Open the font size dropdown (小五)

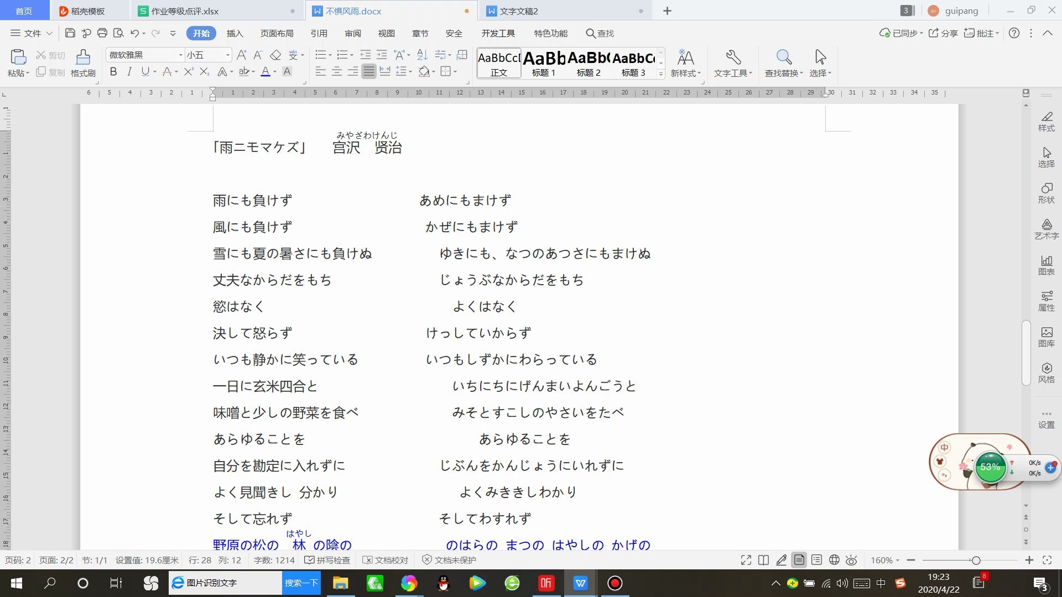227,55
